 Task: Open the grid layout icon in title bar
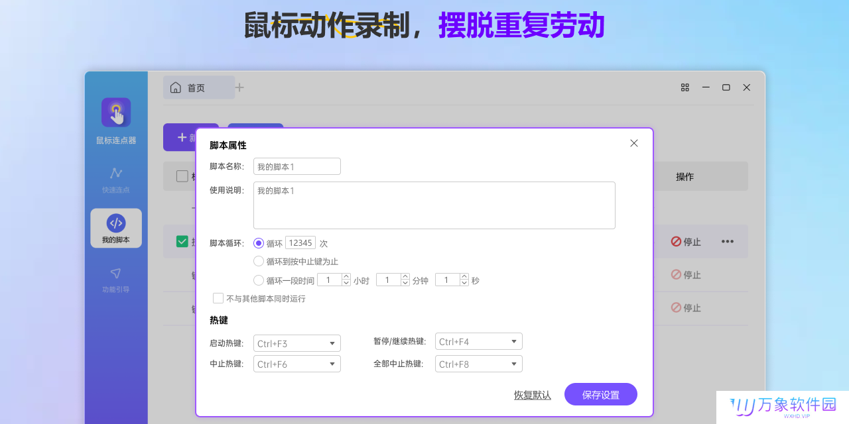[x=685, y=87]
